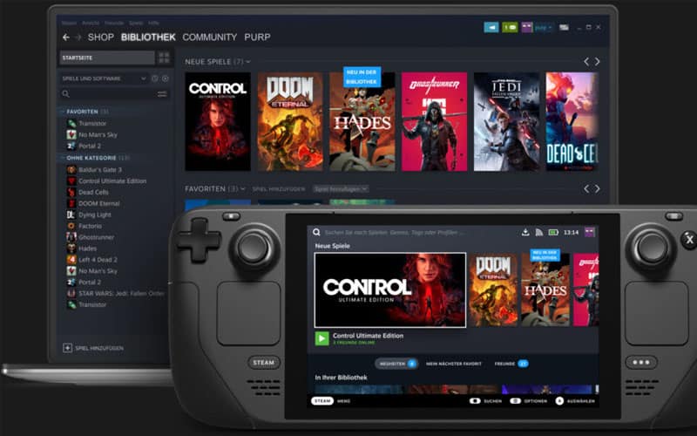Click the OPTIONEN hint in the Deck footer

click(529, 401)
